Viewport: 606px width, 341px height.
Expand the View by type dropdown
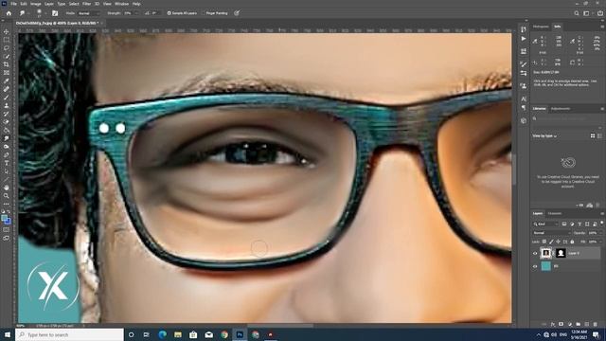pyautogui.click(x=545, y=136)
